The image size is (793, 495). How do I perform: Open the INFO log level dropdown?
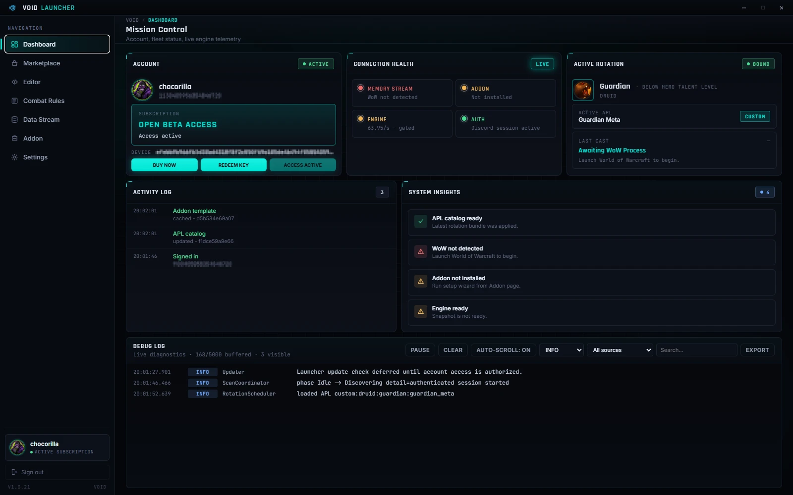562,350
